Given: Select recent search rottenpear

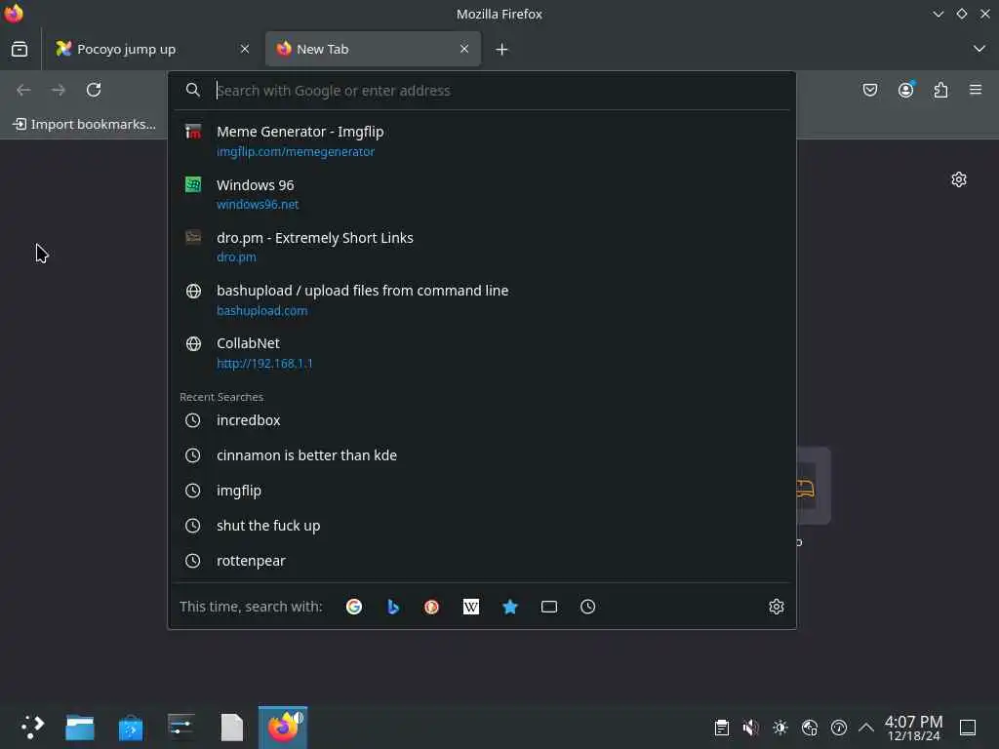Looking at the screenshot, I should pos(482,561).
